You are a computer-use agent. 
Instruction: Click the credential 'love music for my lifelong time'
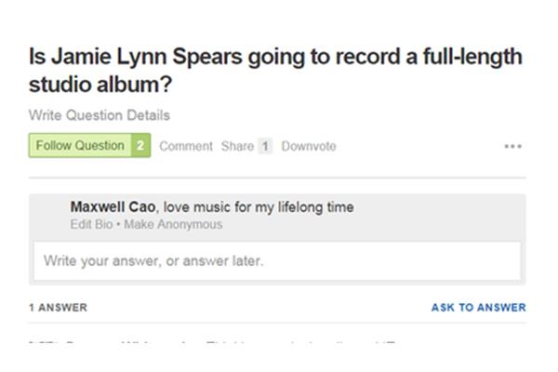click(259, 206)
